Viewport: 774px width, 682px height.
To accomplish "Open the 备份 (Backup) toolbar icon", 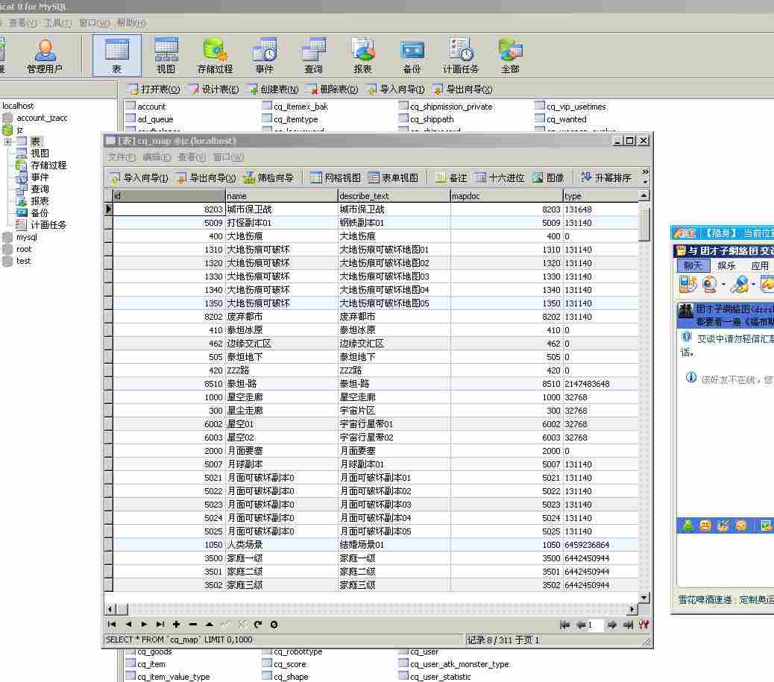I will (x=412, y=56).
